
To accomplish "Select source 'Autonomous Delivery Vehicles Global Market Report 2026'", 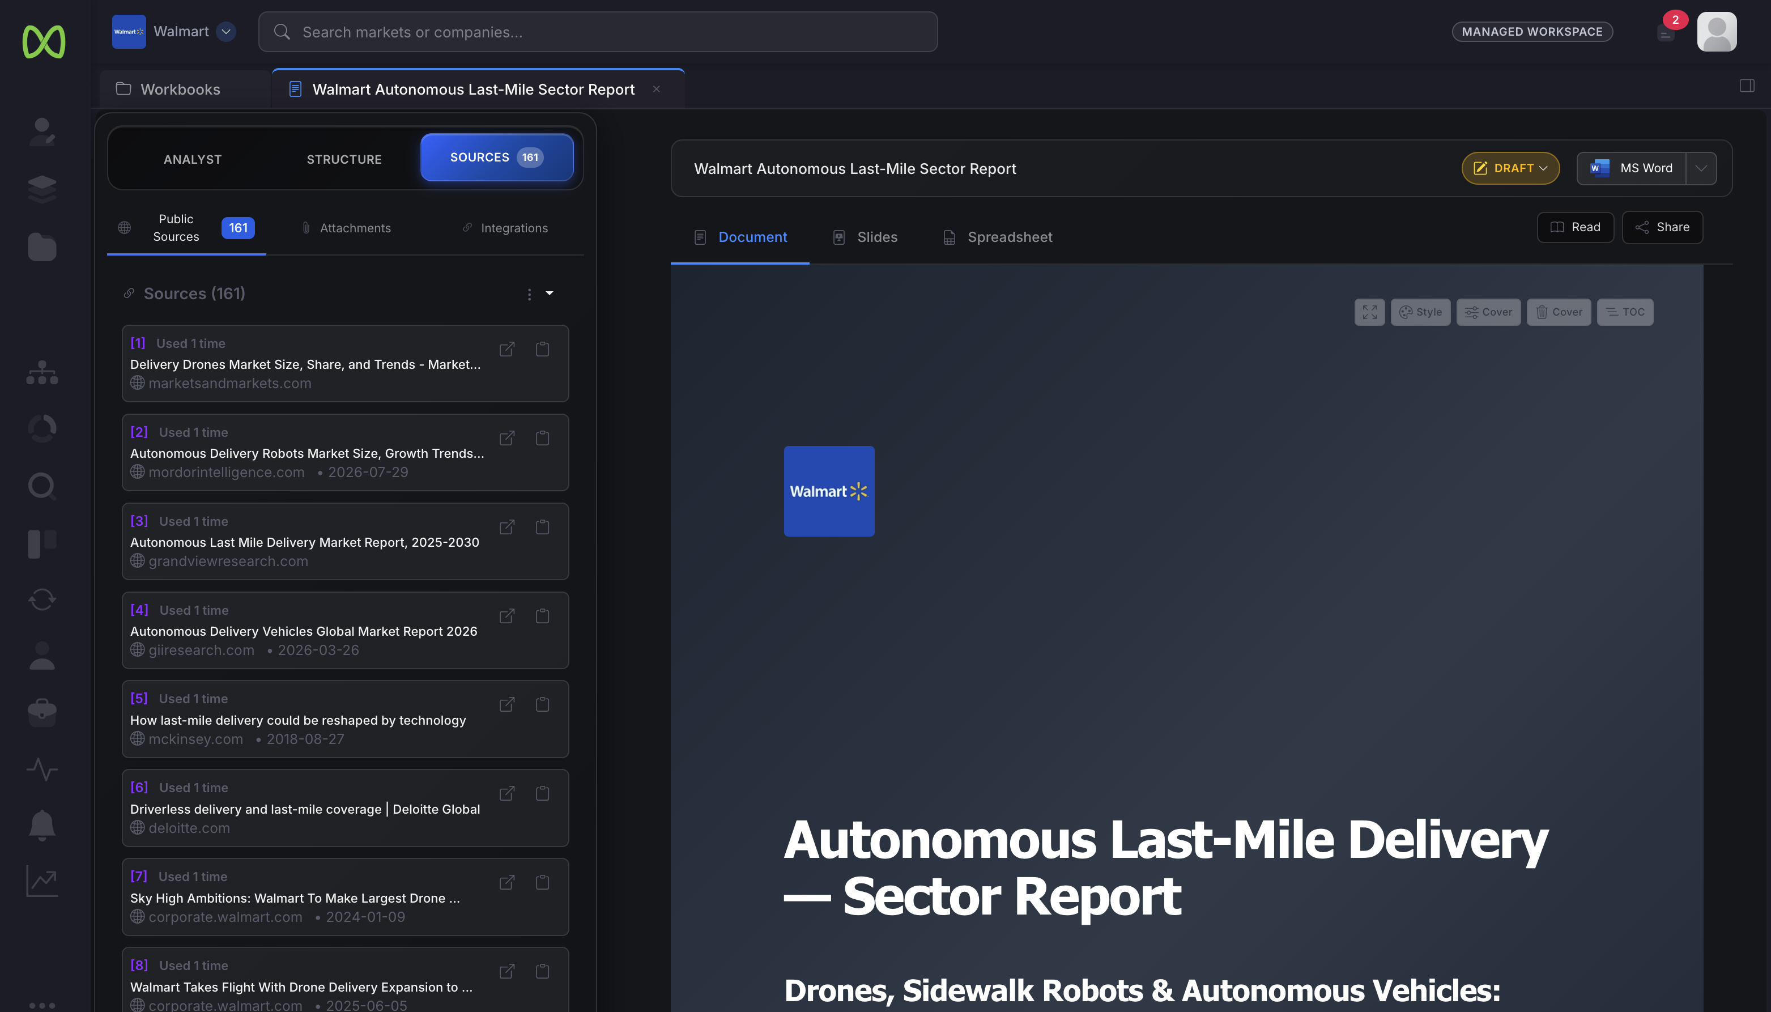I will (x=304, y=631).
